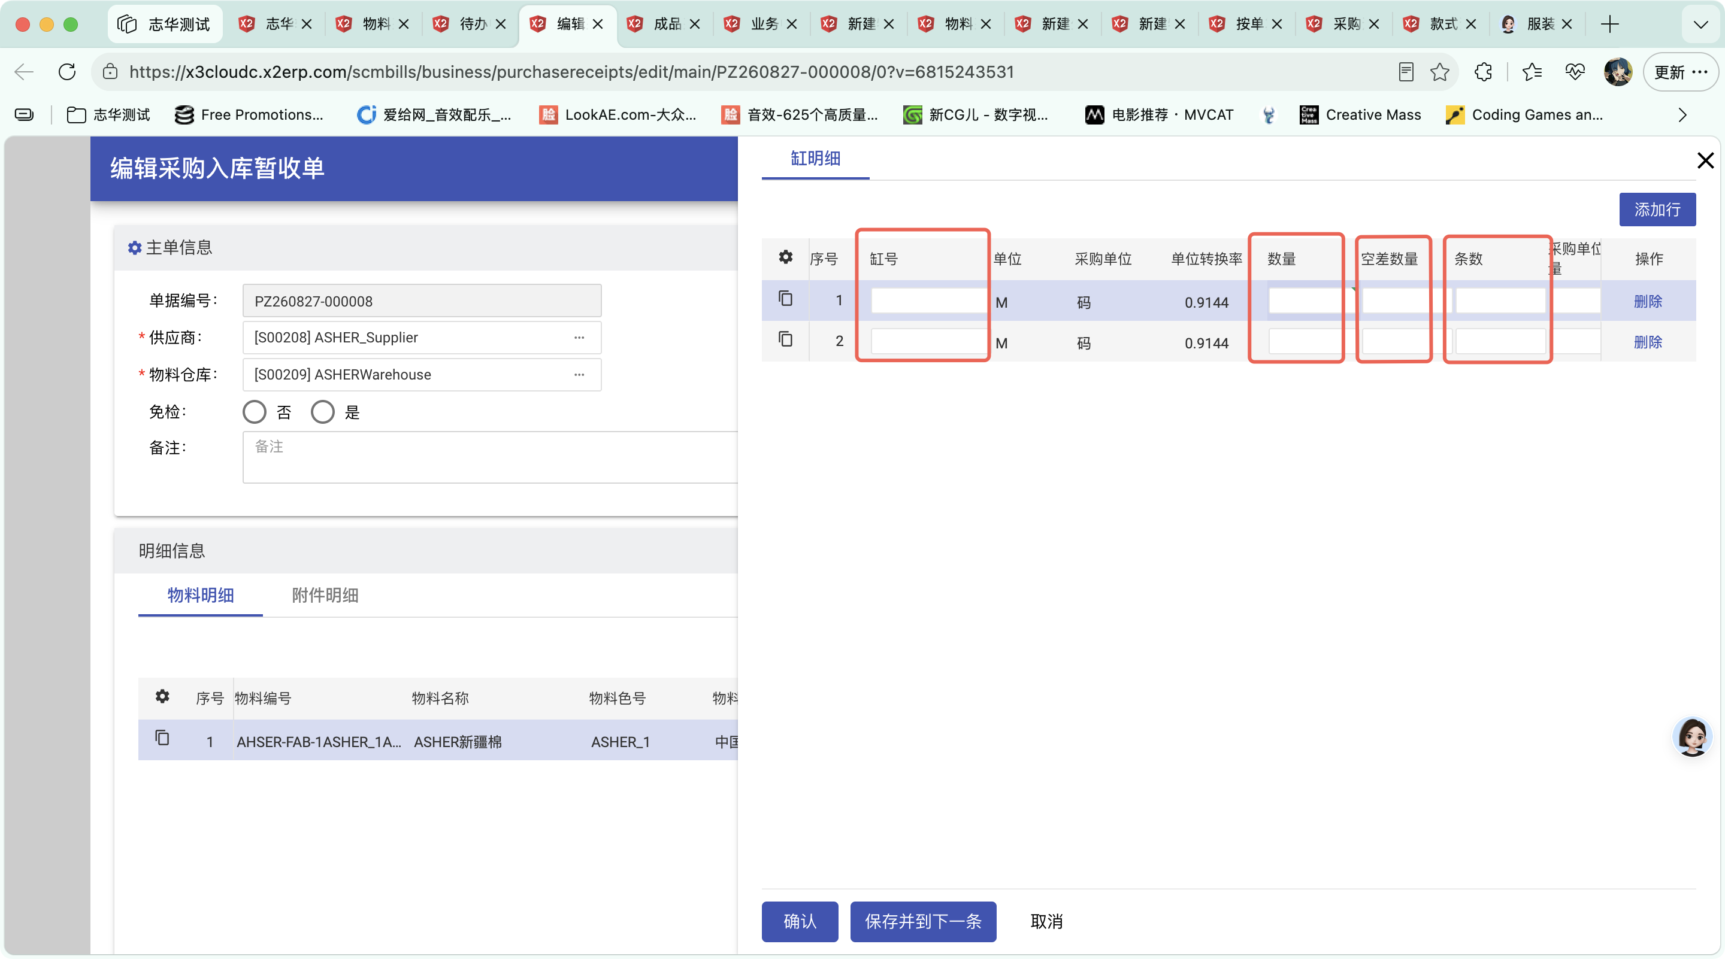The image size is (1725, 959).
Task: Expand the tab list chevron
Action: coord(1700,24)
